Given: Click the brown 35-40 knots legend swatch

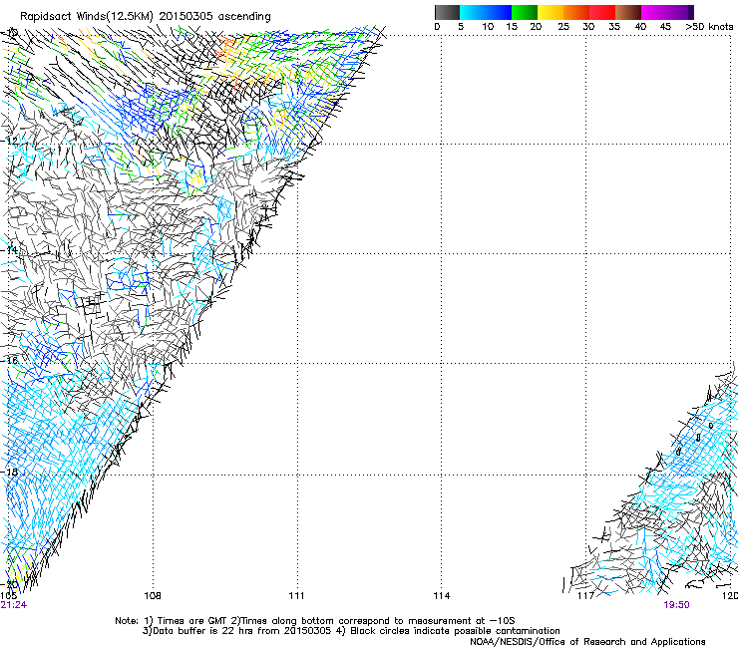Looking at the screenshot, I should [x=628, y=12].
